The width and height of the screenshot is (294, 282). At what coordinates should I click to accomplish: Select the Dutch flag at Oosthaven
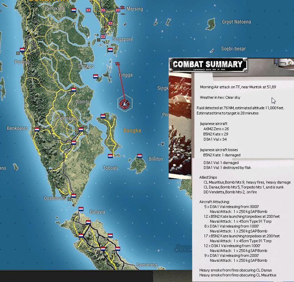pos(74,195)
